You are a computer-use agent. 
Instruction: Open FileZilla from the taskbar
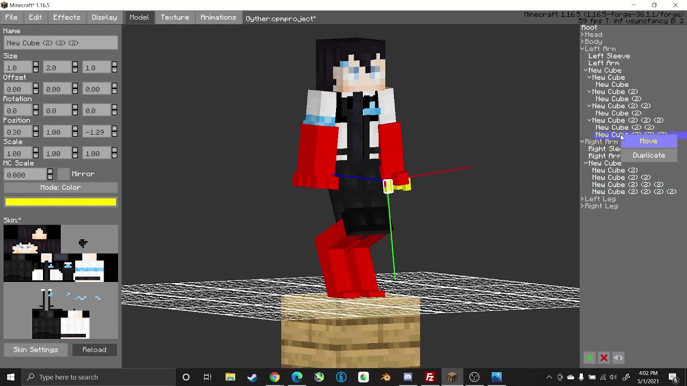point(430,377)
